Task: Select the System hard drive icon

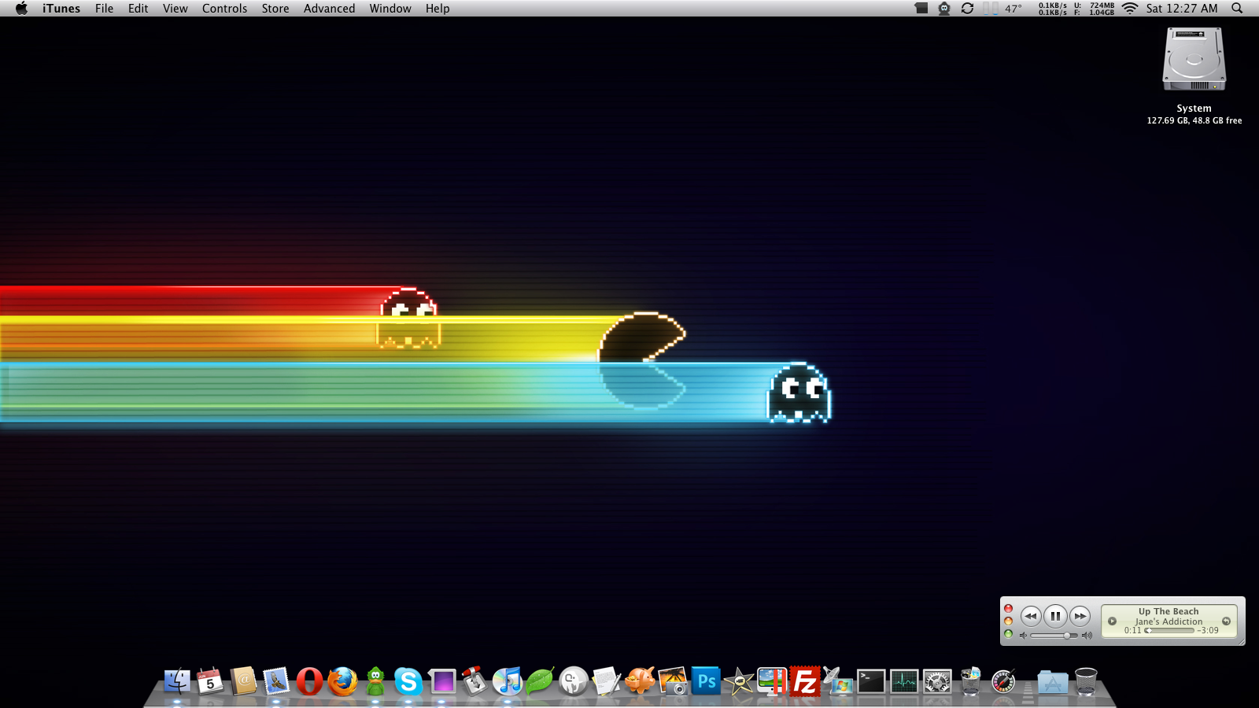Action: click(1194, 60)
